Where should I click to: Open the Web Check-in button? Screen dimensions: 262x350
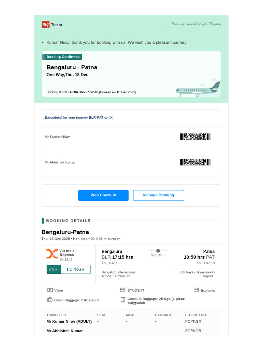coord(103,195)
